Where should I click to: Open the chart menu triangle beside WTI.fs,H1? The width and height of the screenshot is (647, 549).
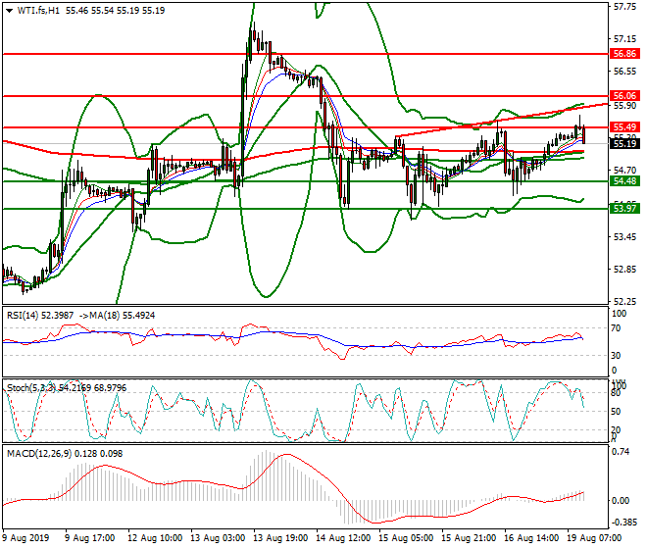[x=9, y=11]
